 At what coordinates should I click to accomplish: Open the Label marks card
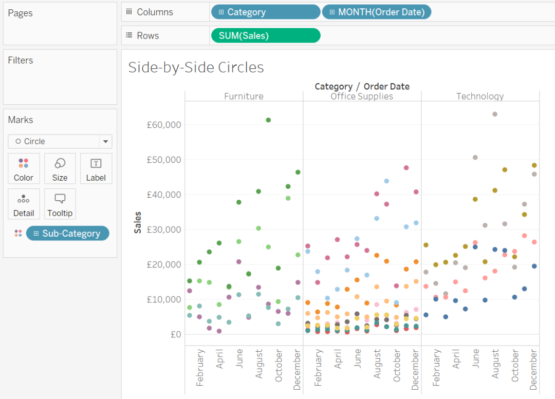point(96,168)
